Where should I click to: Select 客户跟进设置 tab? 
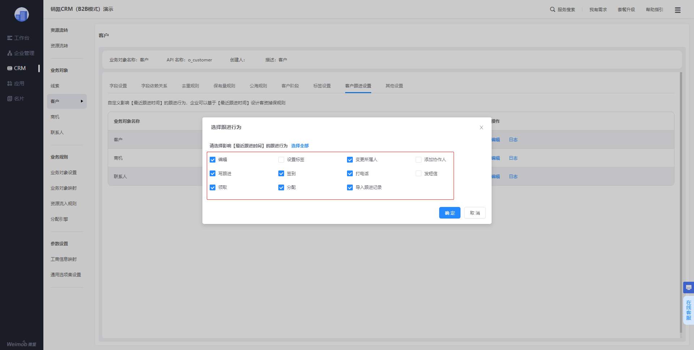[x=358, y=86]
